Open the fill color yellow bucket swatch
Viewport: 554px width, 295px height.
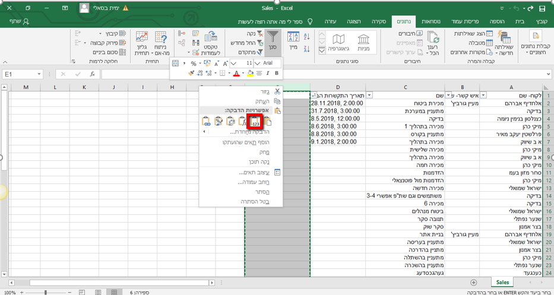tap(250, 73)
